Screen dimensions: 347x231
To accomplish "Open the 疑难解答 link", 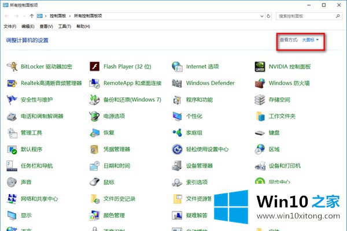I will (x=197, y=215).
